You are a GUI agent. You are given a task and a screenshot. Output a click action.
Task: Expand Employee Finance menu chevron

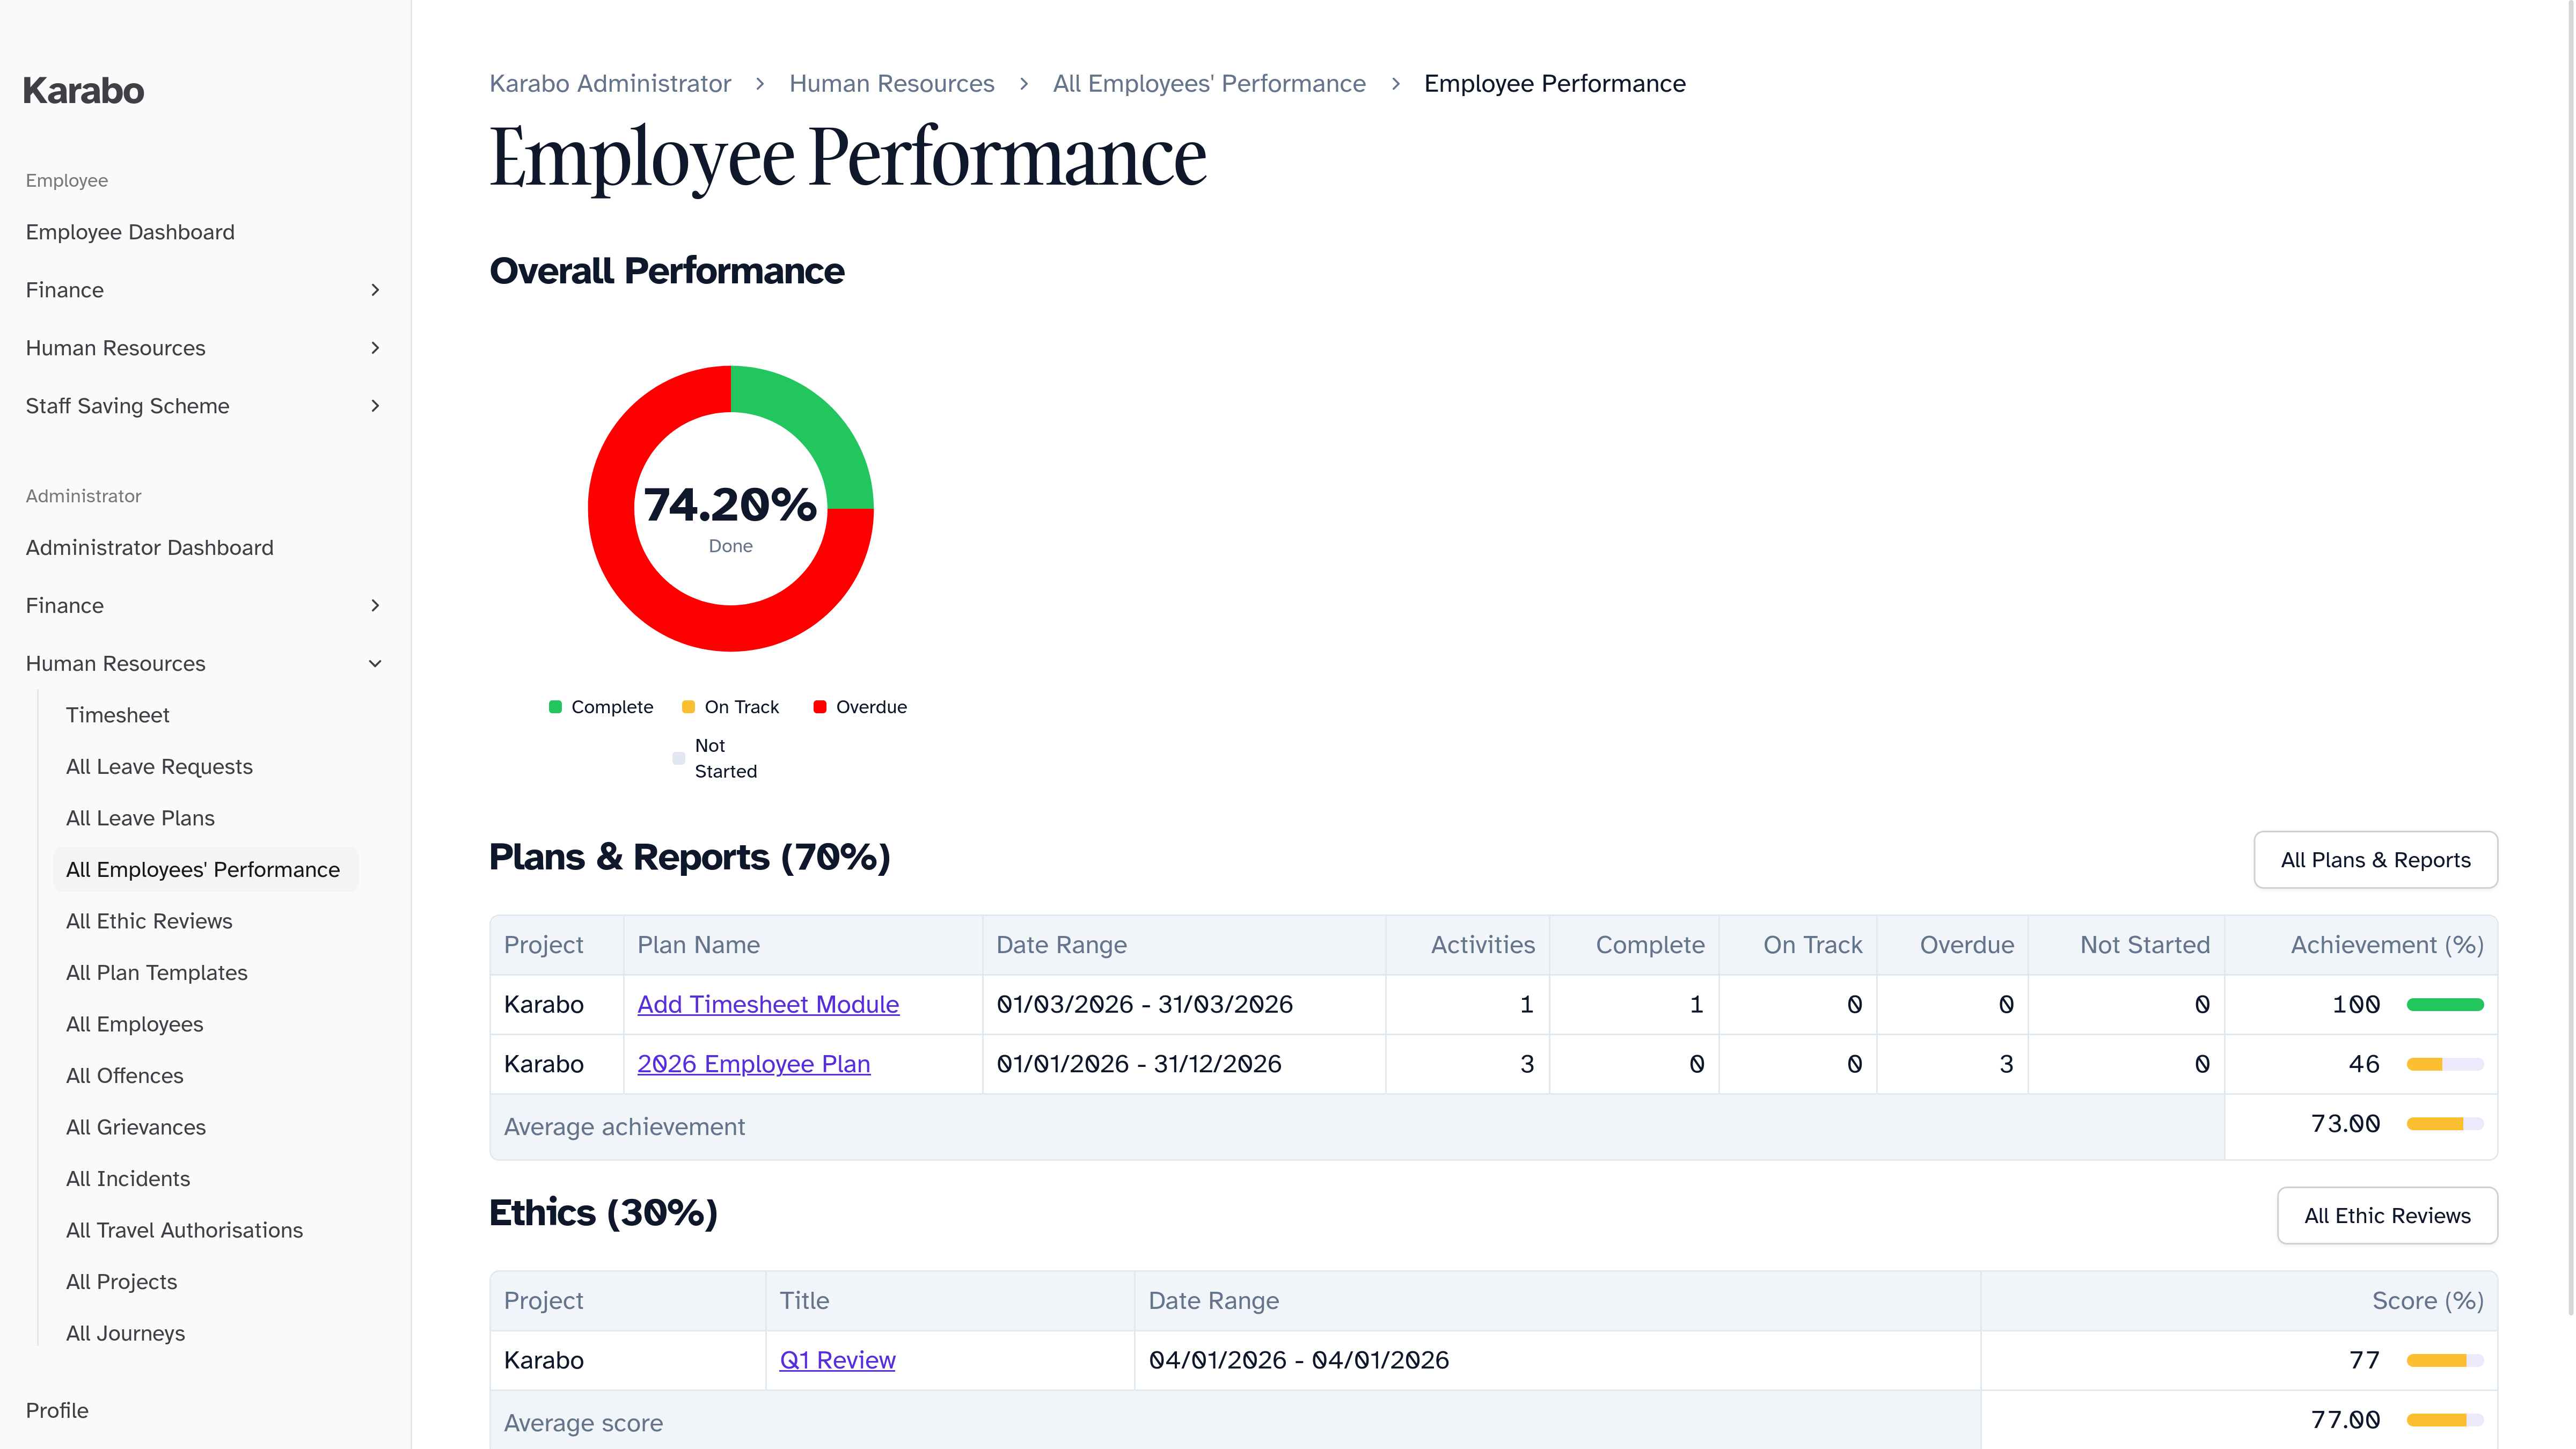pos(375,290)
